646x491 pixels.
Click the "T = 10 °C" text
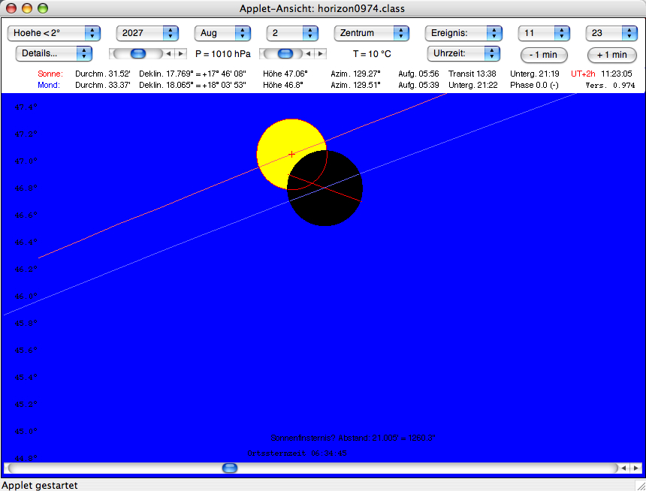(372, 54)
